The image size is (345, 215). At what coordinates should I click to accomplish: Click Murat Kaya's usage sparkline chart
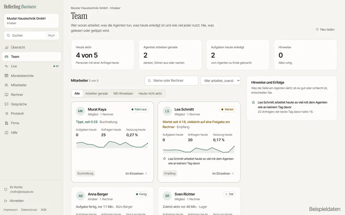tap(112, 144)
